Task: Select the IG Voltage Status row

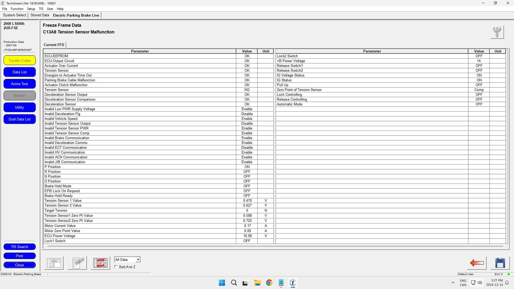Action: tap(391, 75)
